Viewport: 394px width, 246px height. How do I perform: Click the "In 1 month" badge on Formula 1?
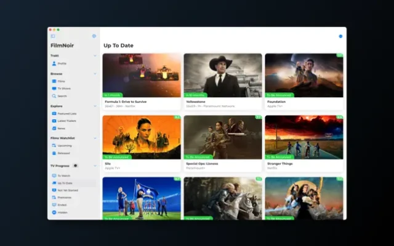coord(112,95)
